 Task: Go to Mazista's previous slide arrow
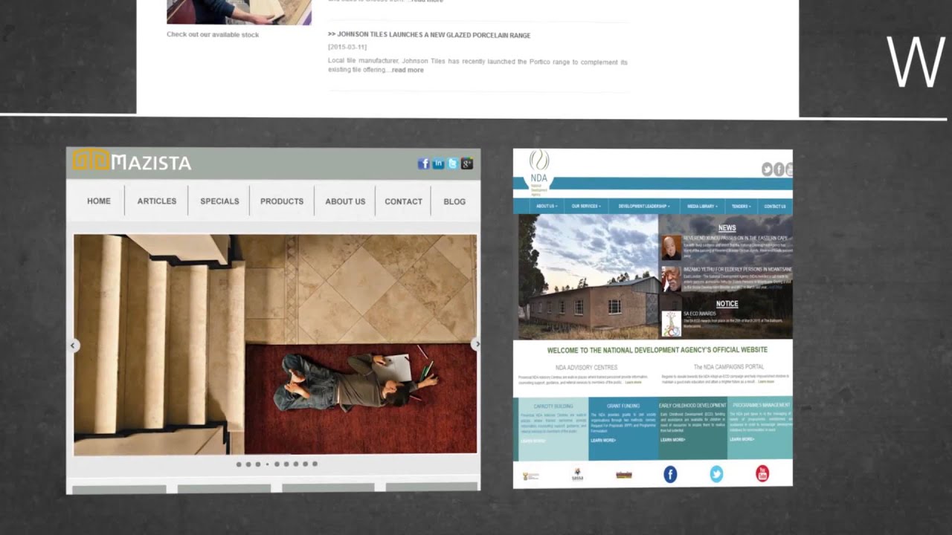click(73, 346)
